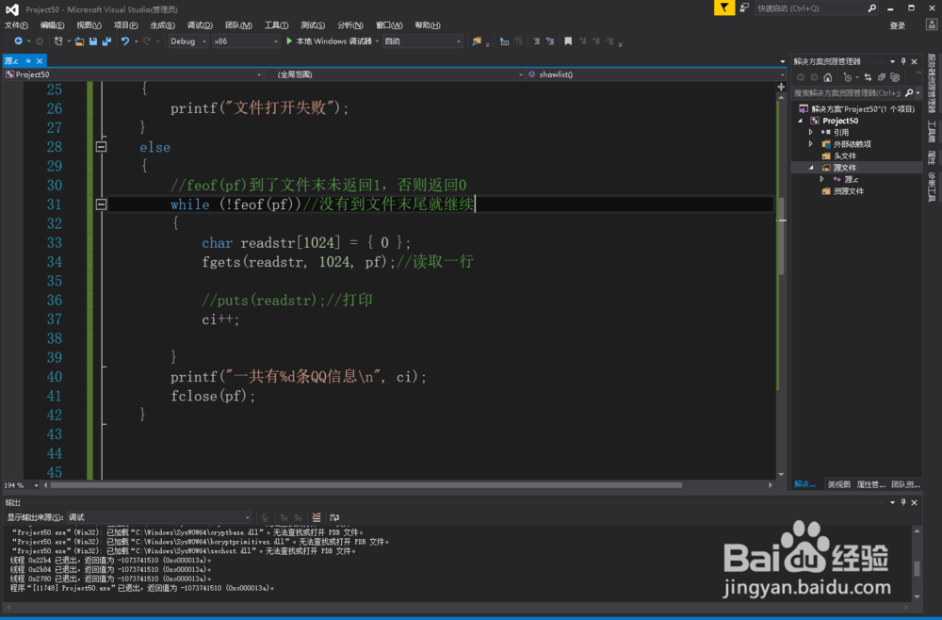
Task: Toggle word wrap in the Output panel
Action: (334, 517)
